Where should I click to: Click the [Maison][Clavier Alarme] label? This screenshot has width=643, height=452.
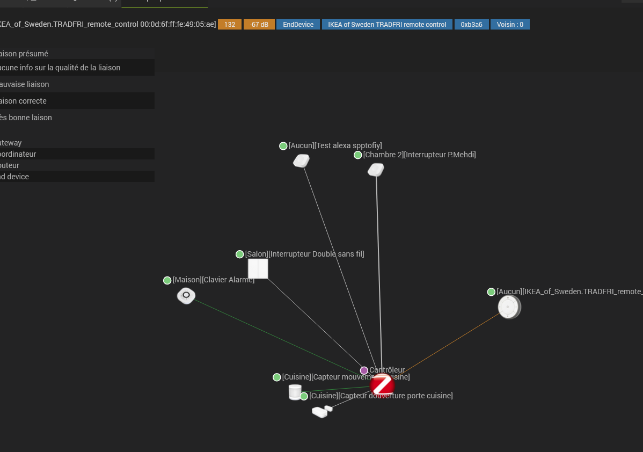pos(213,280)
